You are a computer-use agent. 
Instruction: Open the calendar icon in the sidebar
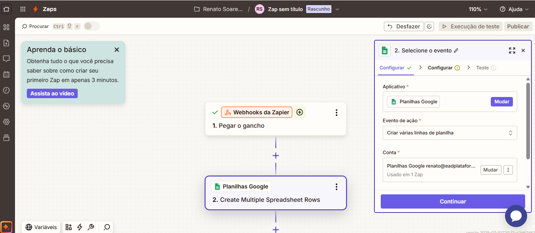point(6,75)
